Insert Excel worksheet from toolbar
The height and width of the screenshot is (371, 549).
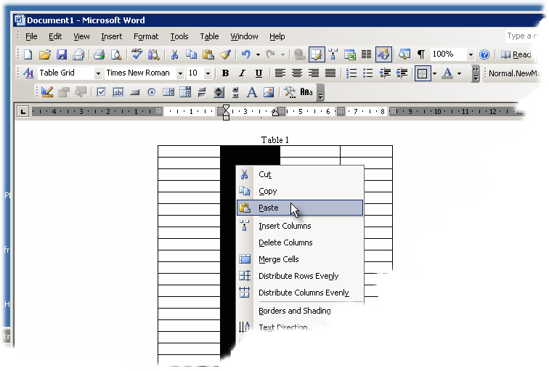click(x=349, y=54)
